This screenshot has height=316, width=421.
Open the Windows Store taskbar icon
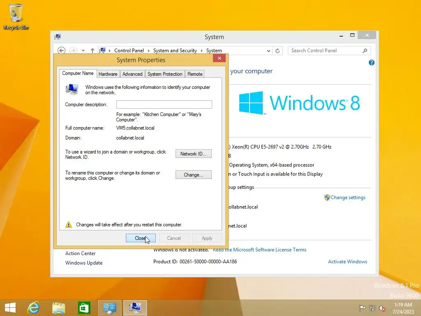[84, 308]
